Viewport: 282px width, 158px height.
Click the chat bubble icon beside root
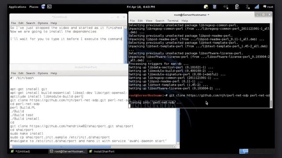264,7
